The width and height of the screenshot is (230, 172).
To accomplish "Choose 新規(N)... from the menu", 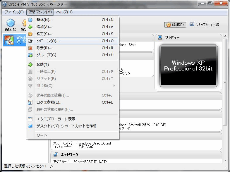I will 73,20.
